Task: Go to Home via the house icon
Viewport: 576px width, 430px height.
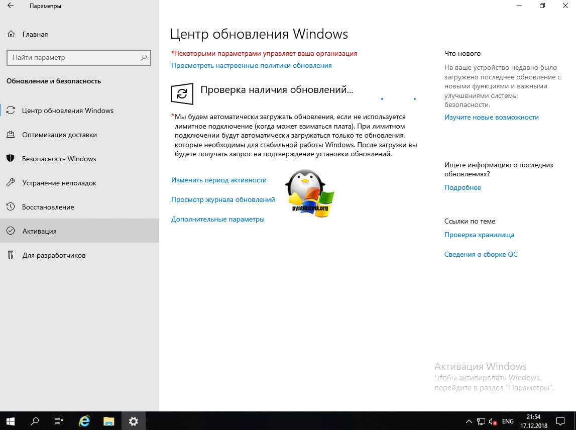Action: [11, 34]
